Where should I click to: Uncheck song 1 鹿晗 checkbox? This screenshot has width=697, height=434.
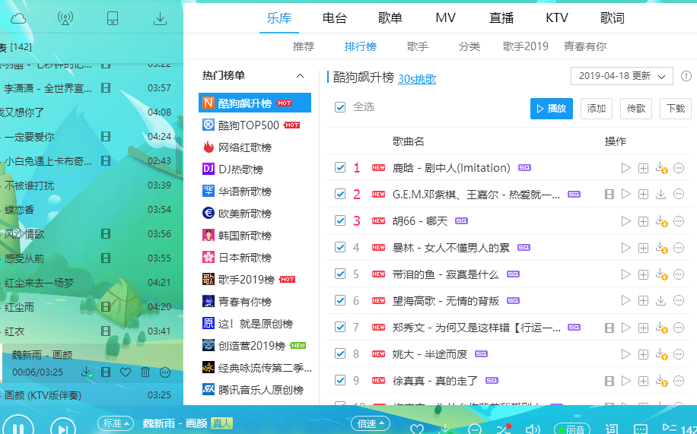tap(340, 167)
